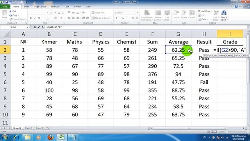
Task: Switch to the Insert ribbon tab
Action: tap(27, 7)
